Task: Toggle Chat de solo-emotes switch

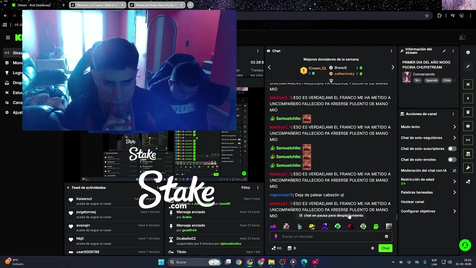Action: (452, 160)
